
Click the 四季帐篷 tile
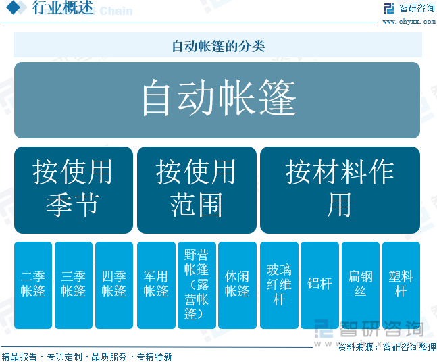[114, 285]
